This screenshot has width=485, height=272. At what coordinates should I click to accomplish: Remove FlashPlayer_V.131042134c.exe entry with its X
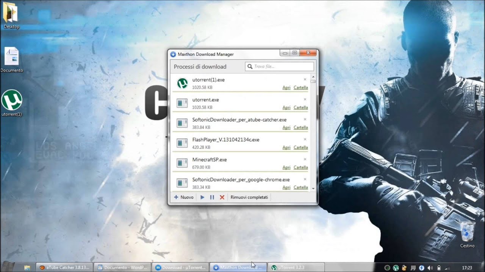coord(305,139)
